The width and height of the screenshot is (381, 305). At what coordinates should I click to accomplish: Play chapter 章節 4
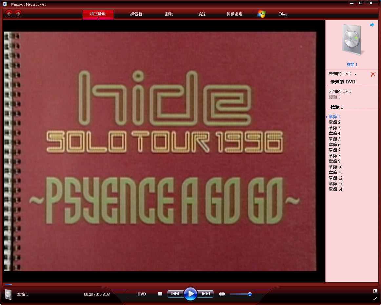[x=334, y=133]
